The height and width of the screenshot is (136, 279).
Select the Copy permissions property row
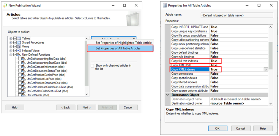tap(220, 74)
